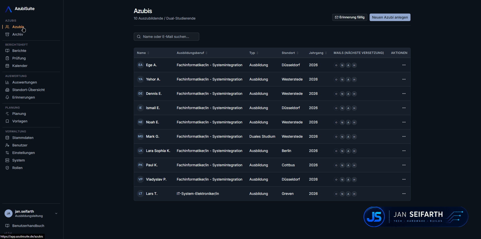Click the NE avatar of Noah E.

pyautogui.click(x=141, y=122)
